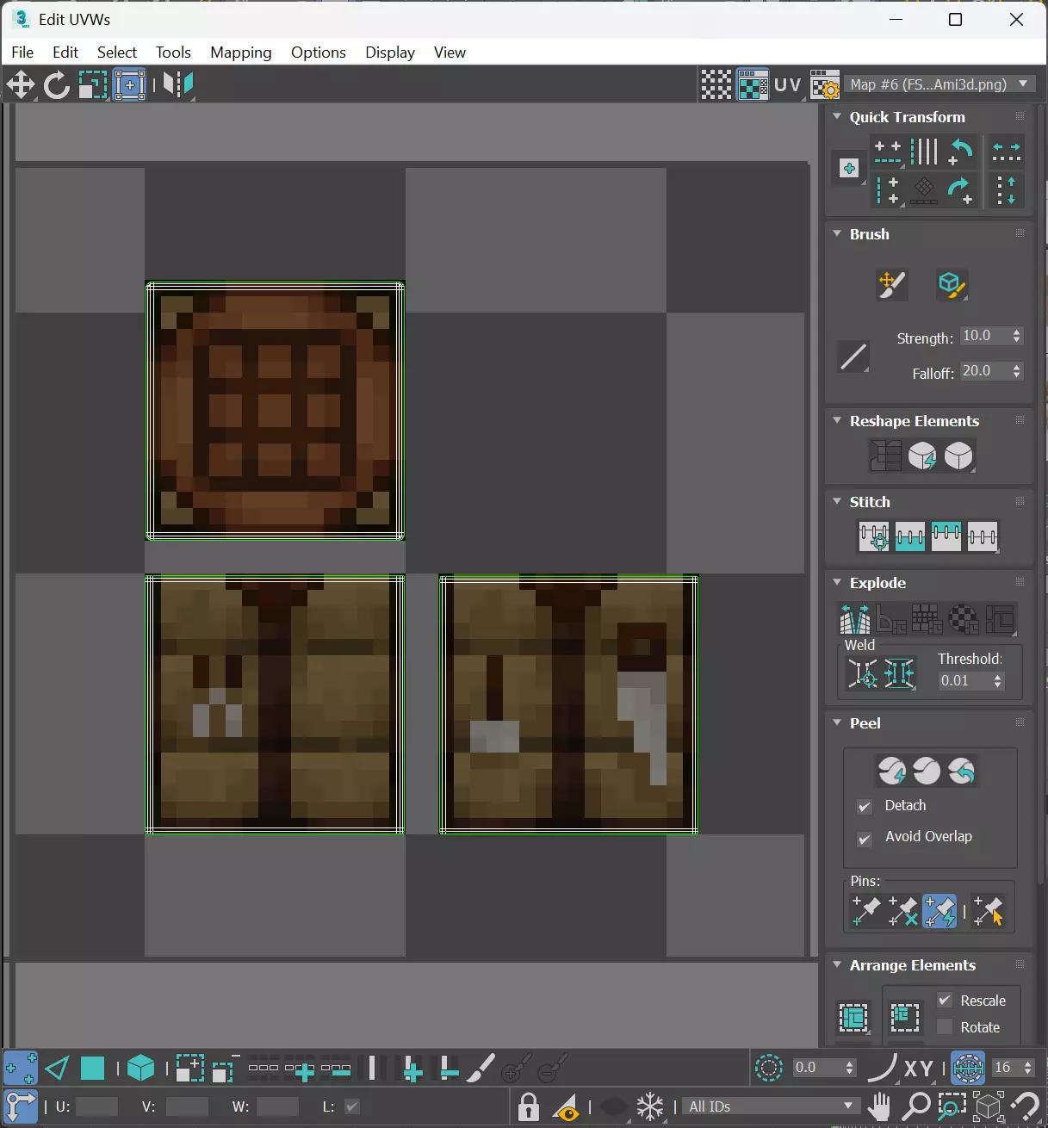The image size is (1048, 1128).
Task: Open the Mapping menu
Action: (x=241, y=53)
